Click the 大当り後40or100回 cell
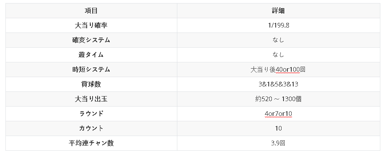Screen dimensions: 385x155 tap(278, 70)
